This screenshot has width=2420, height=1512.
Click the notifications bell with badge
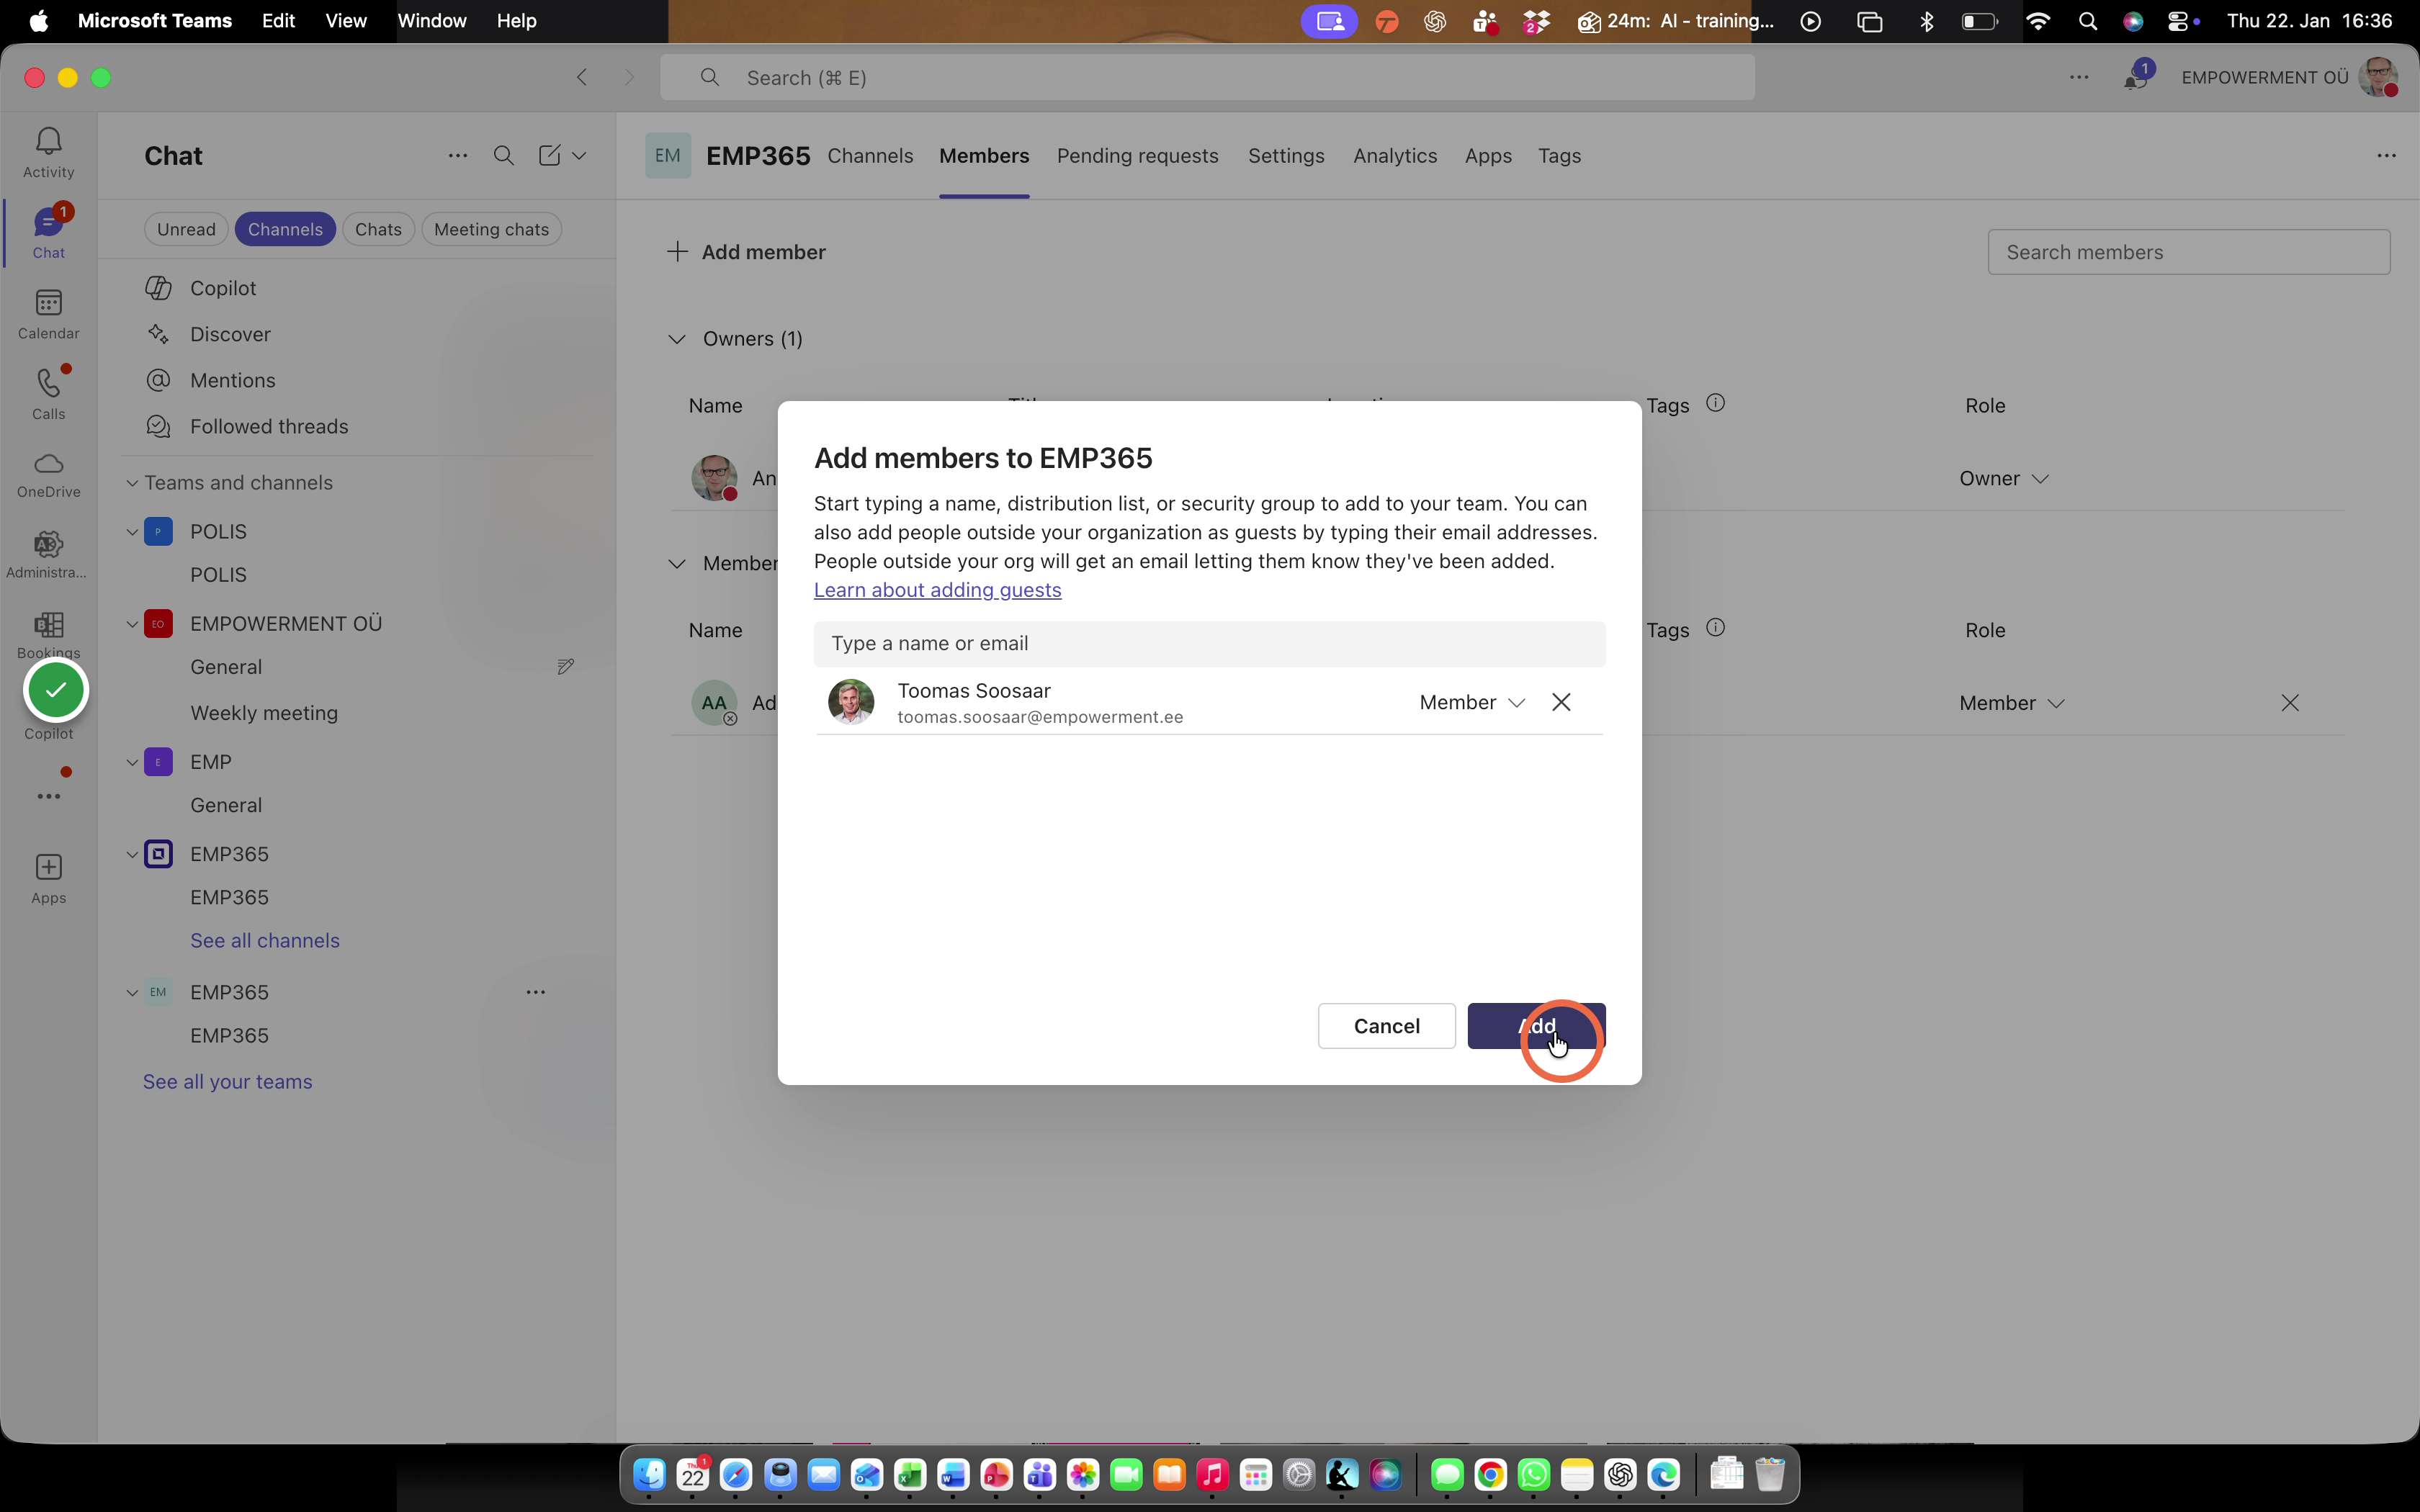(2137, 77)
